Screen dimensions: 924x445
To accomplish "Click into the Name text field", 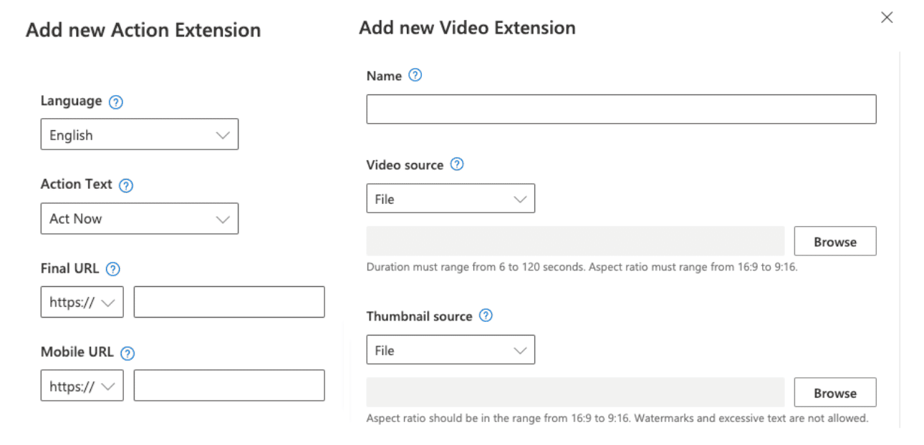I will pyautogui.click(x=620, y=109).
